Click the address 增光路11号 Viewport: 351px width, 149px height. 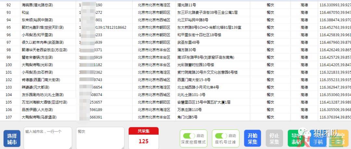coord(187,5)
